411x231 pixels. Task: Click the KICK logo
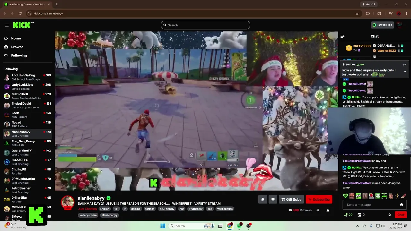tap(23, 25)
